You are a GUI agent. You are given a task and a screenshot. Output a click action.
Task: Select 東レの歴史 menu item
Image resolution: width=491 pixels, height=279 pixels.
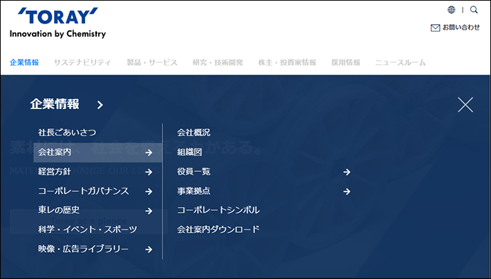[x=59, y=210]
